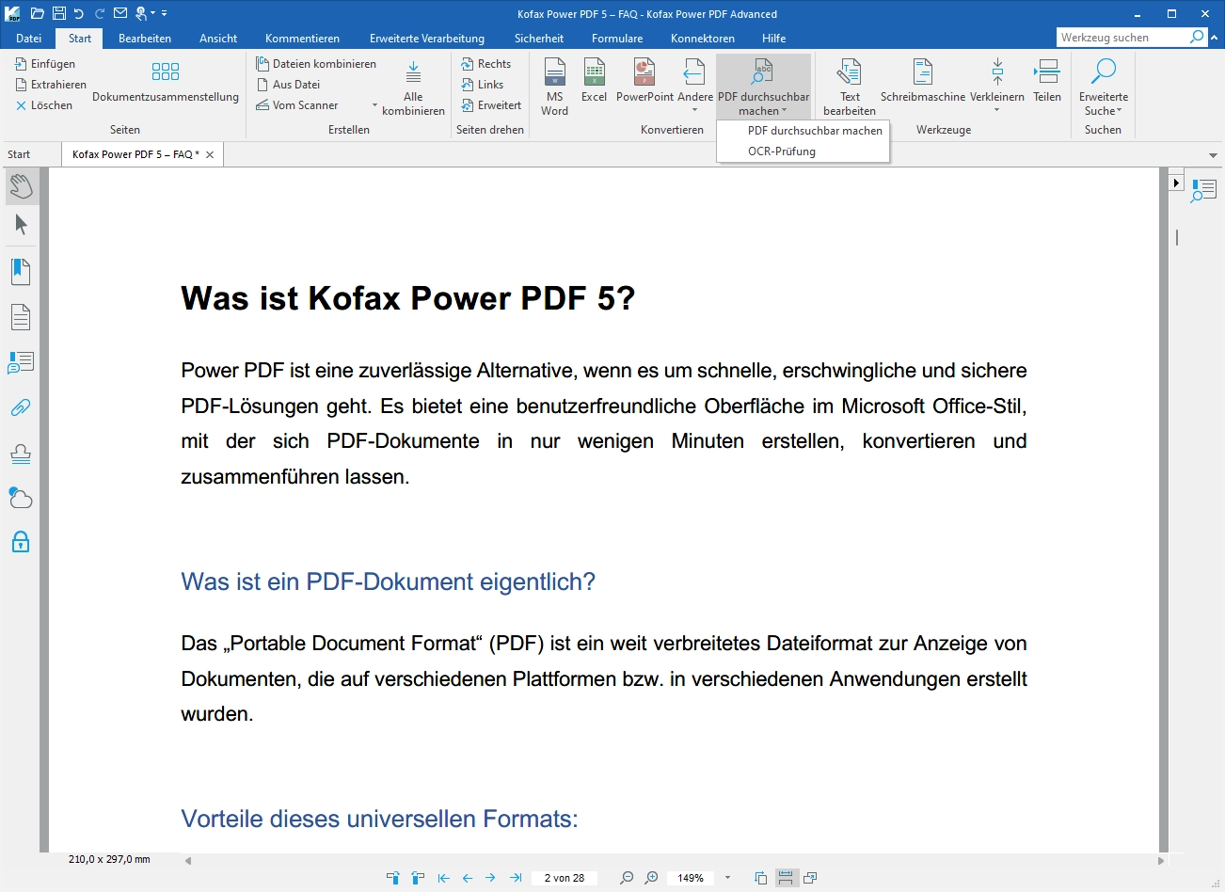
Task: Open the Erweiterte Verarbeitung tab
Action: pos(427,39)
